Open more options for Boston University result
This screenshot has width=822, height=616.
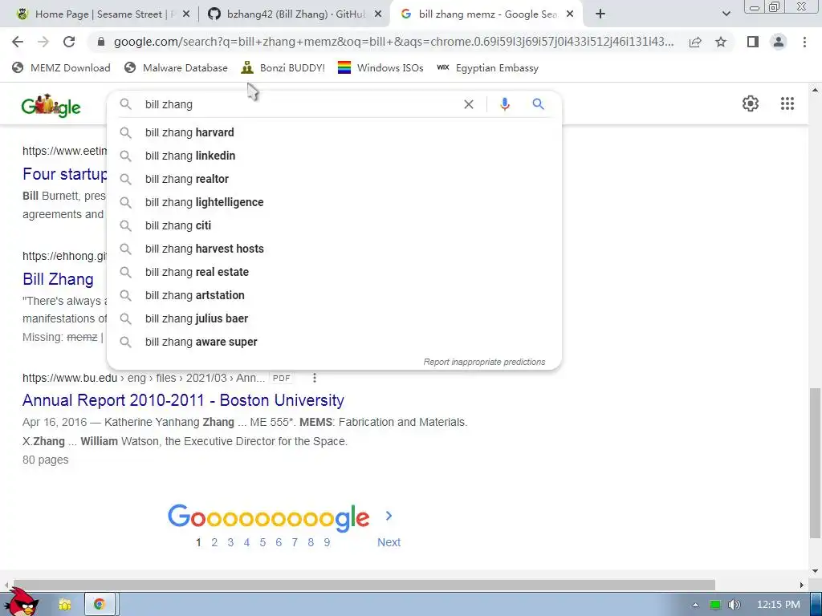click(x=314, y=378)
